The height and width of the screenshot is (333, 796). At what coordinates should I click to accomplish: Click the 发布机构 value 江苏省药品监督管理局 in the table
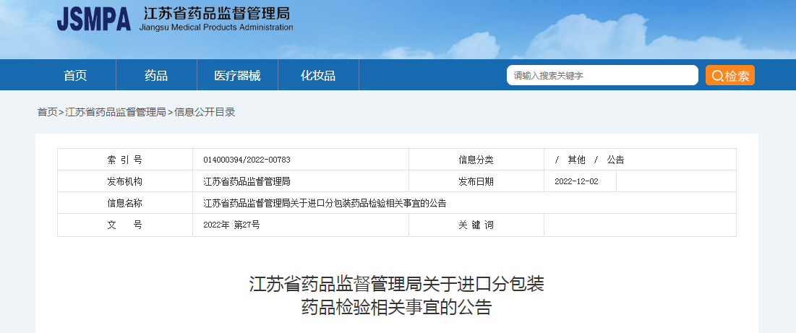pyautogui.click(x=247, y=181)
